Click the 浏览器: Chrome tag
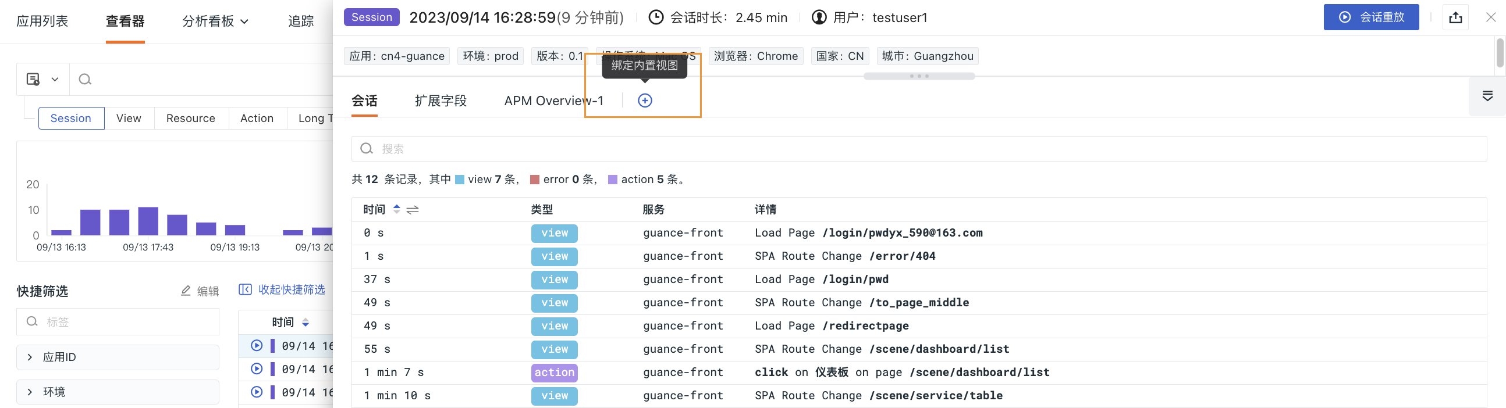This screenshot has height=408, width=1506. [x=756, y=56]
